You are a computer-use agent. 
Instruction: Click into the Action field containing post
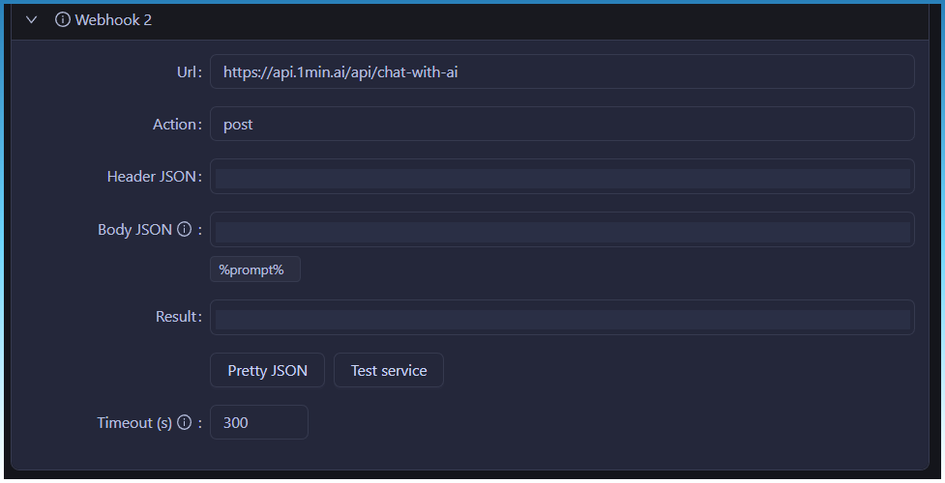pyautogui.click(x=561, y=125)
